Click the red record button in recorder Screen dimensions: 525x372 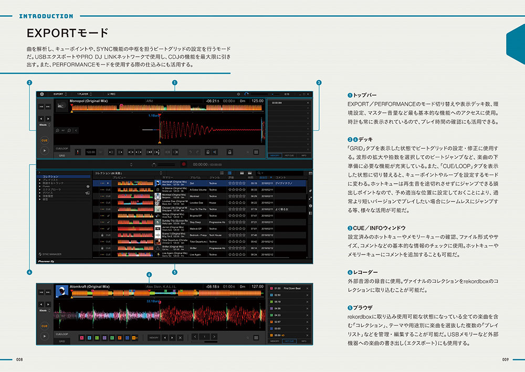pyautogui.click(x=183, y=164)
